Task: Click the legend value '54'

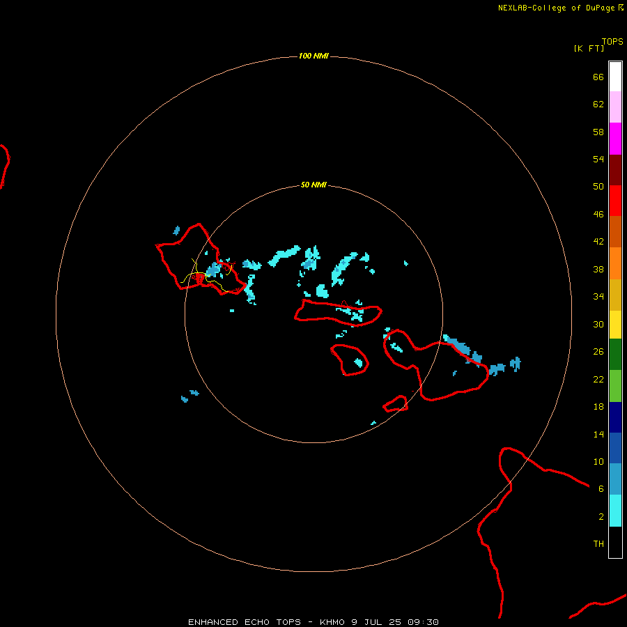Action: (598, 159)
